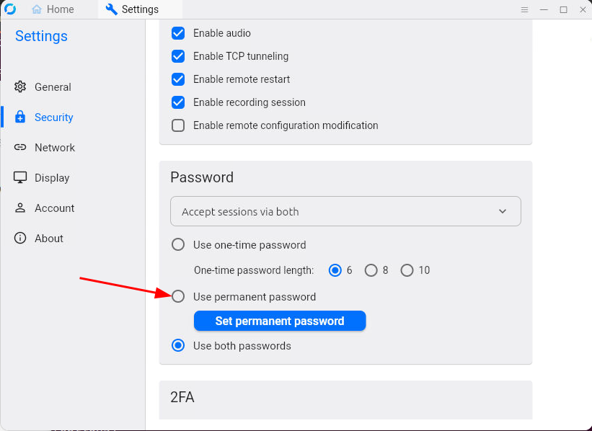Select one-time password length 10
The height and width of the screenshot is (431, 592).
[407, 270]
